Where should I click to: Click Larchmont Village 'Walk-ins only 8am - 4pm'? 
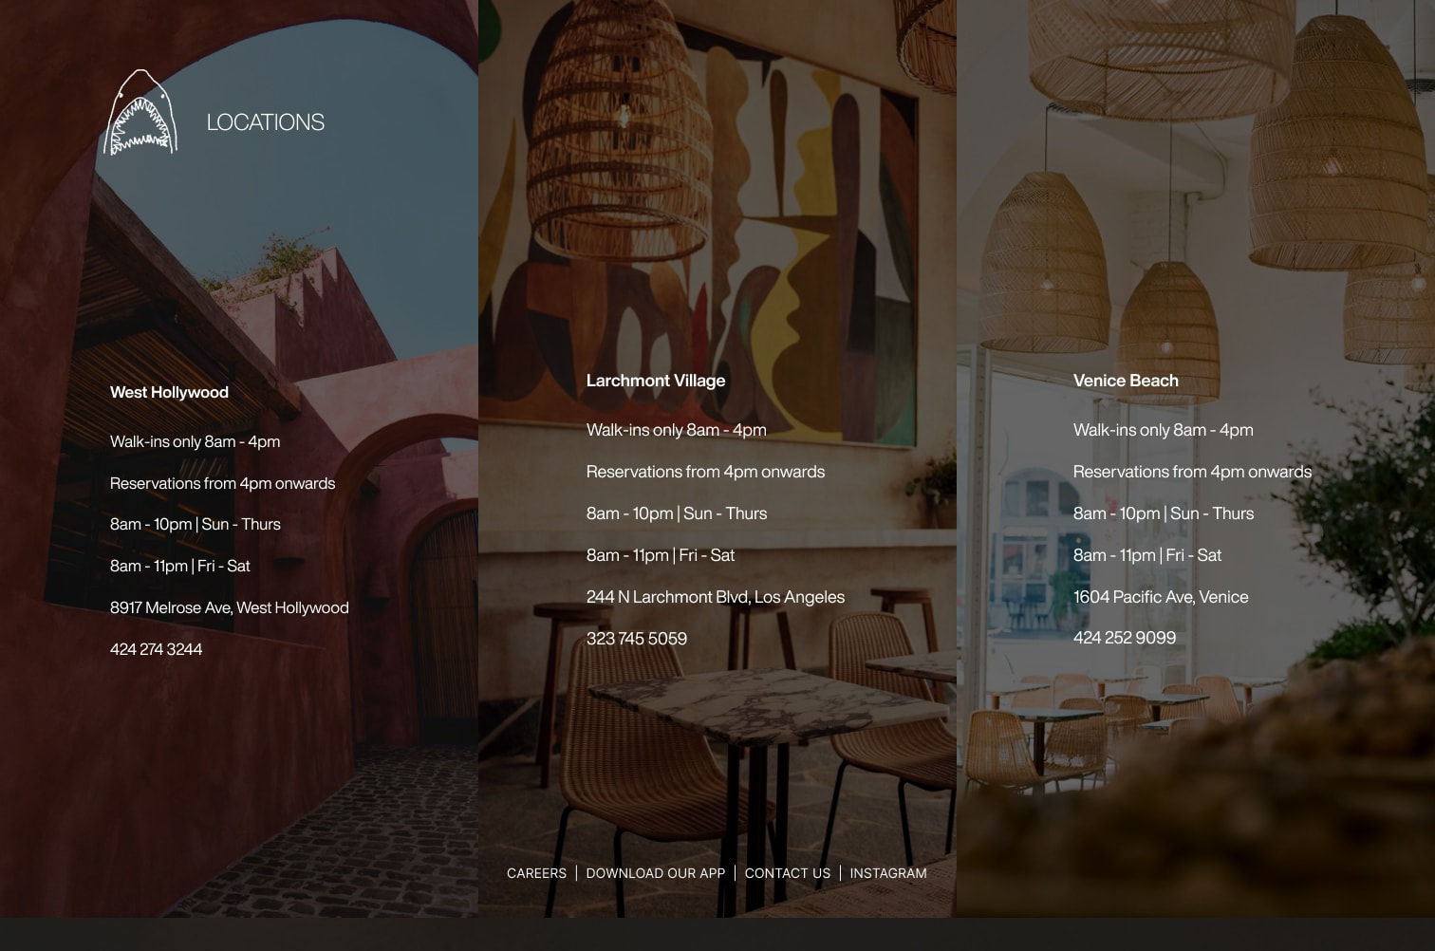click(x=677, y=430)
